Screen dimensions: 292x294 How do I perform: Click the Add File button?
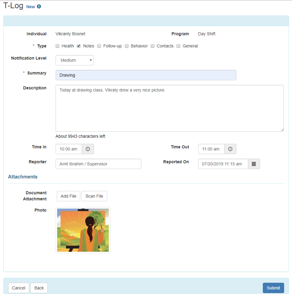[68, 196]
